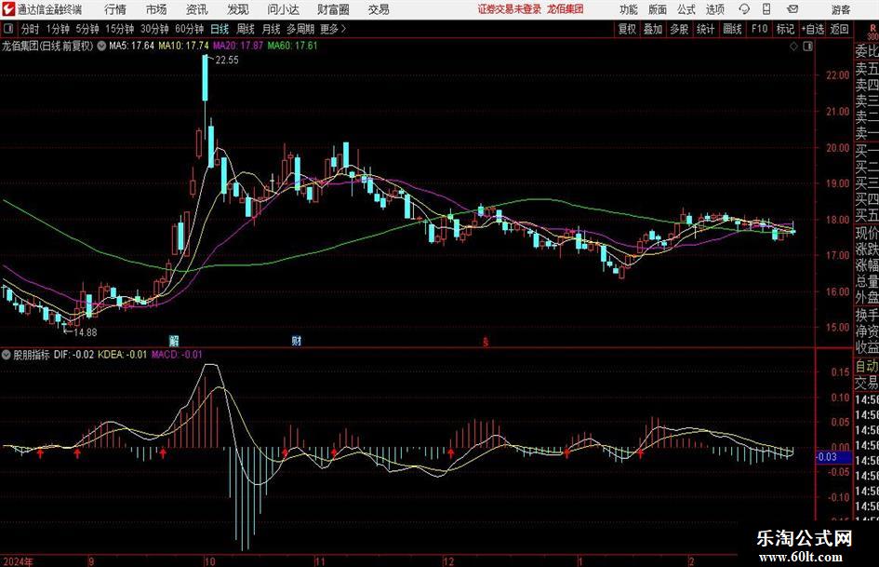Click the MA60: 17.61 label

(293, 46)
